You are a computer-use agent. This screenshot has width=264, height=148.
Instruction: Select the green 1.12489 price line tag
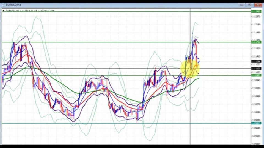point(256,12)
